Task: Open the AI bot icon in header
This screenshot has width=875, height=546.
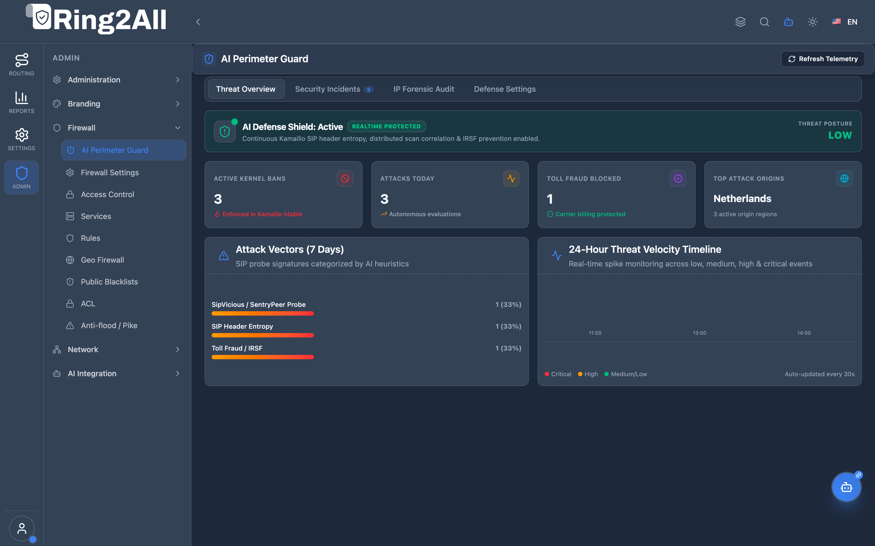Action: (789, 22)
